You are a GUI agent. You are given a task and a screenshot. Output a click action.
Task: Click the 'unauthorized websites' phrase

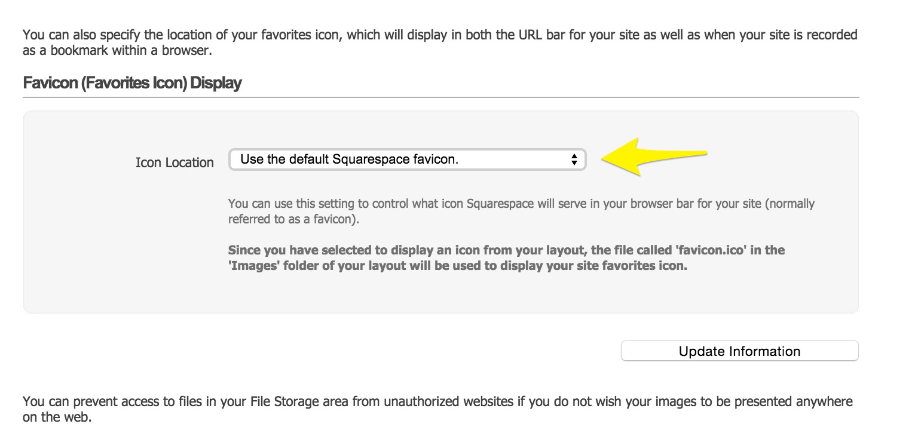pos(451,401)
